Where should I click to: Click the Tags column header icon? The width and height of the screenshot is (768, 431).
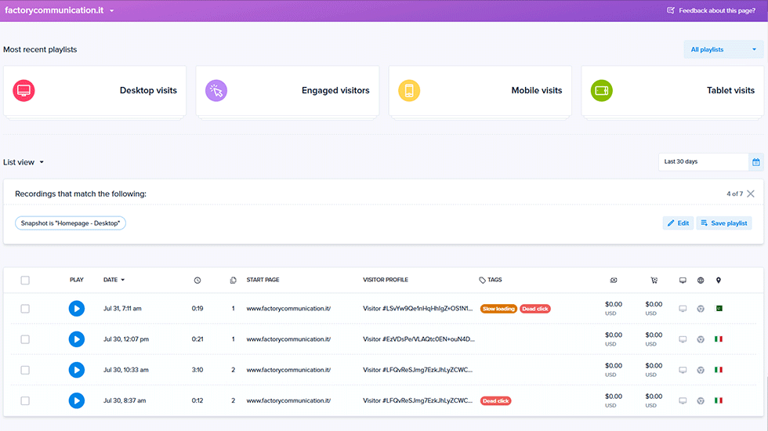483,281
